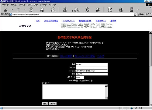Image resolution: width=152 pixels, height=110 pixels.
Task: Expand the address bar dropdown arrow
Action: pyautogui.click(x=135, y=15)
